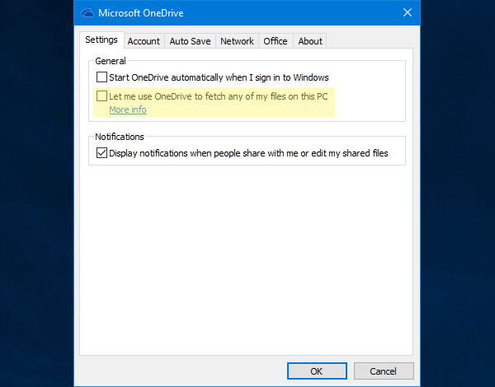Click the Notifications group label

(x=120, y=137)
